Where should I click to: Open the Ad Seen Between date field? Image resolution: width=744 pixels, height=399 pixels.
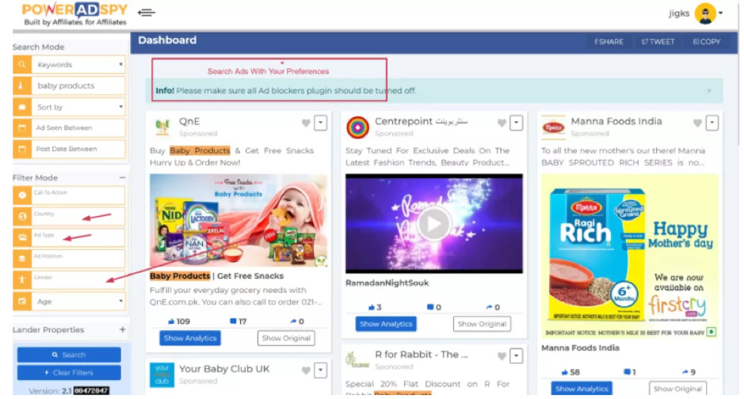[78, 128]
